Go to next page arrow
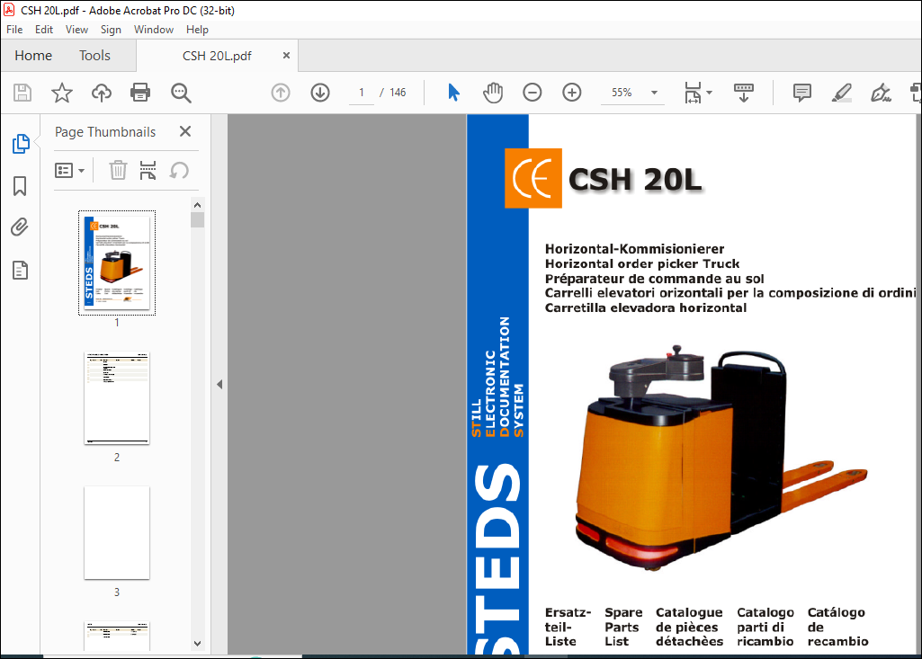Viewport: 922px width, 659px height. point(320,93)
